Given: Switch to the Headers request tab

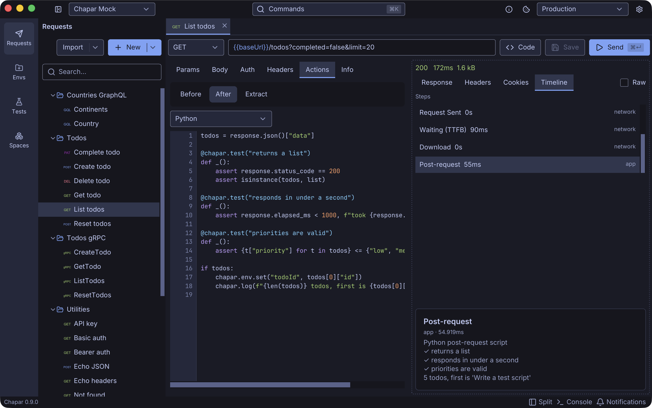Looking at the screenshot, I should 280,70.
